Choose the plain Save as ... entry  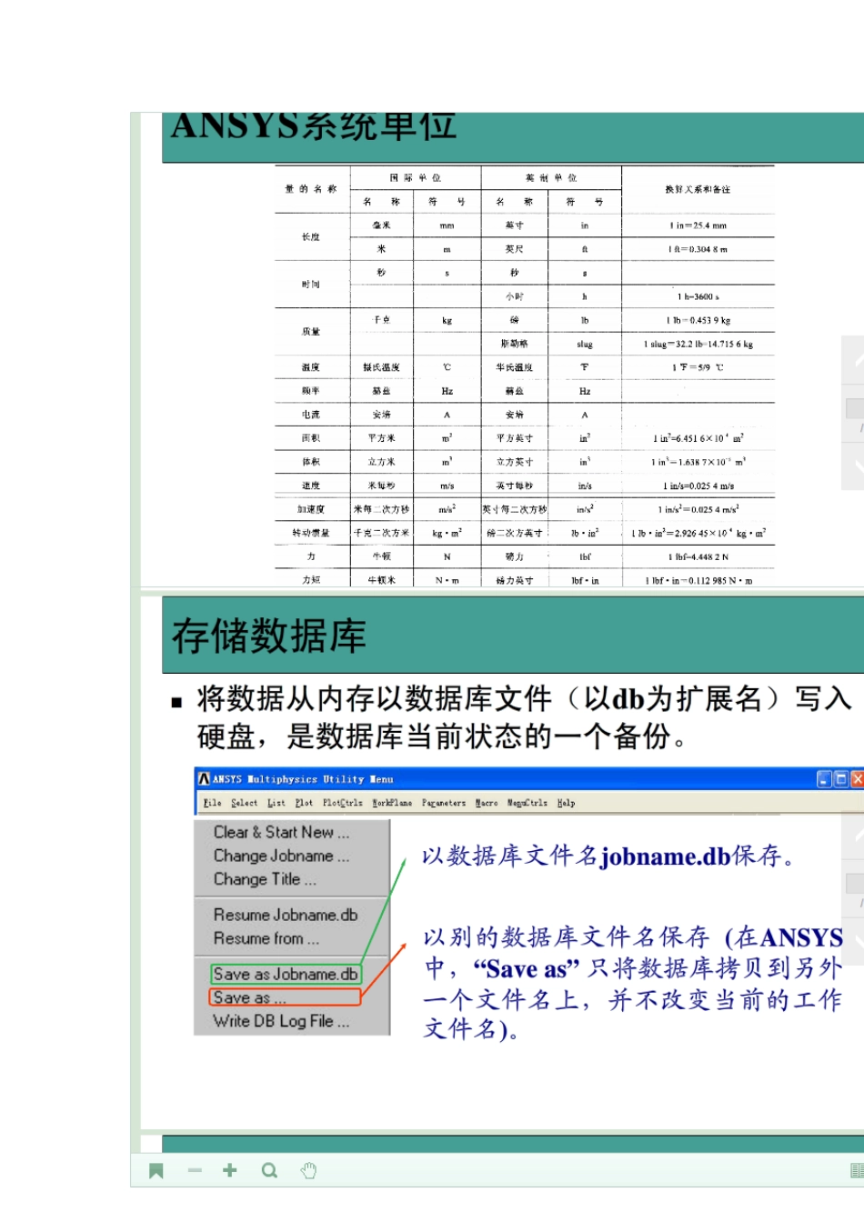[x=286, y=997]
